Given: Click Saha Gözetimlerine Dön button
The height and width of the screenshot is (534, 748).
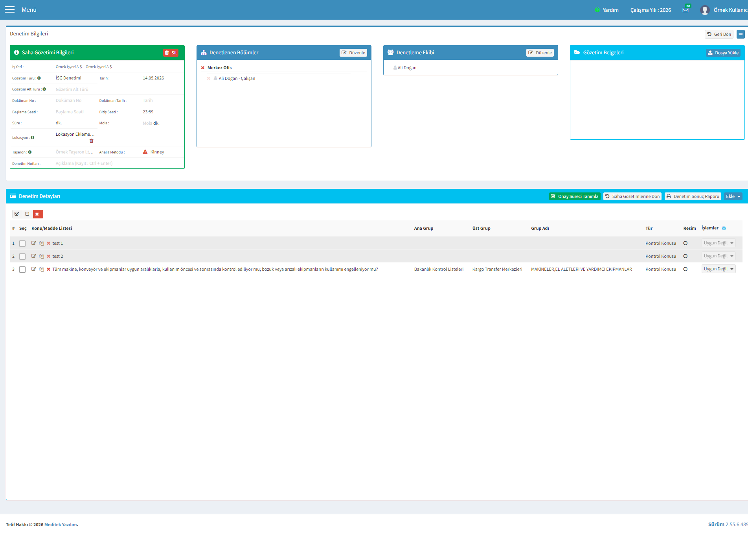Looking at the screenshot, I should click(632, 196).
